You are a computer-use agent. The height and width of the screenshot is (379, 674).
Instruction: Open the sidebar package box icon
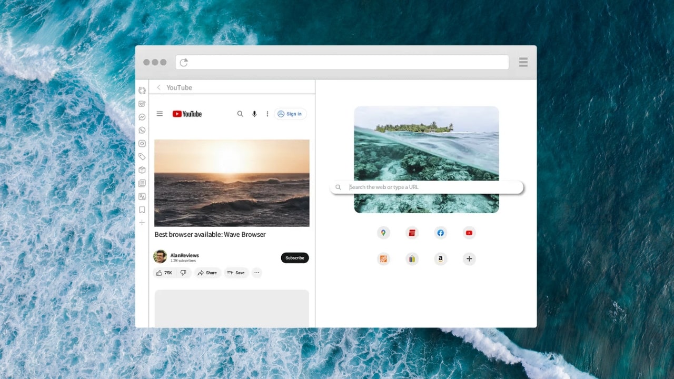click(x=142, y=170)
